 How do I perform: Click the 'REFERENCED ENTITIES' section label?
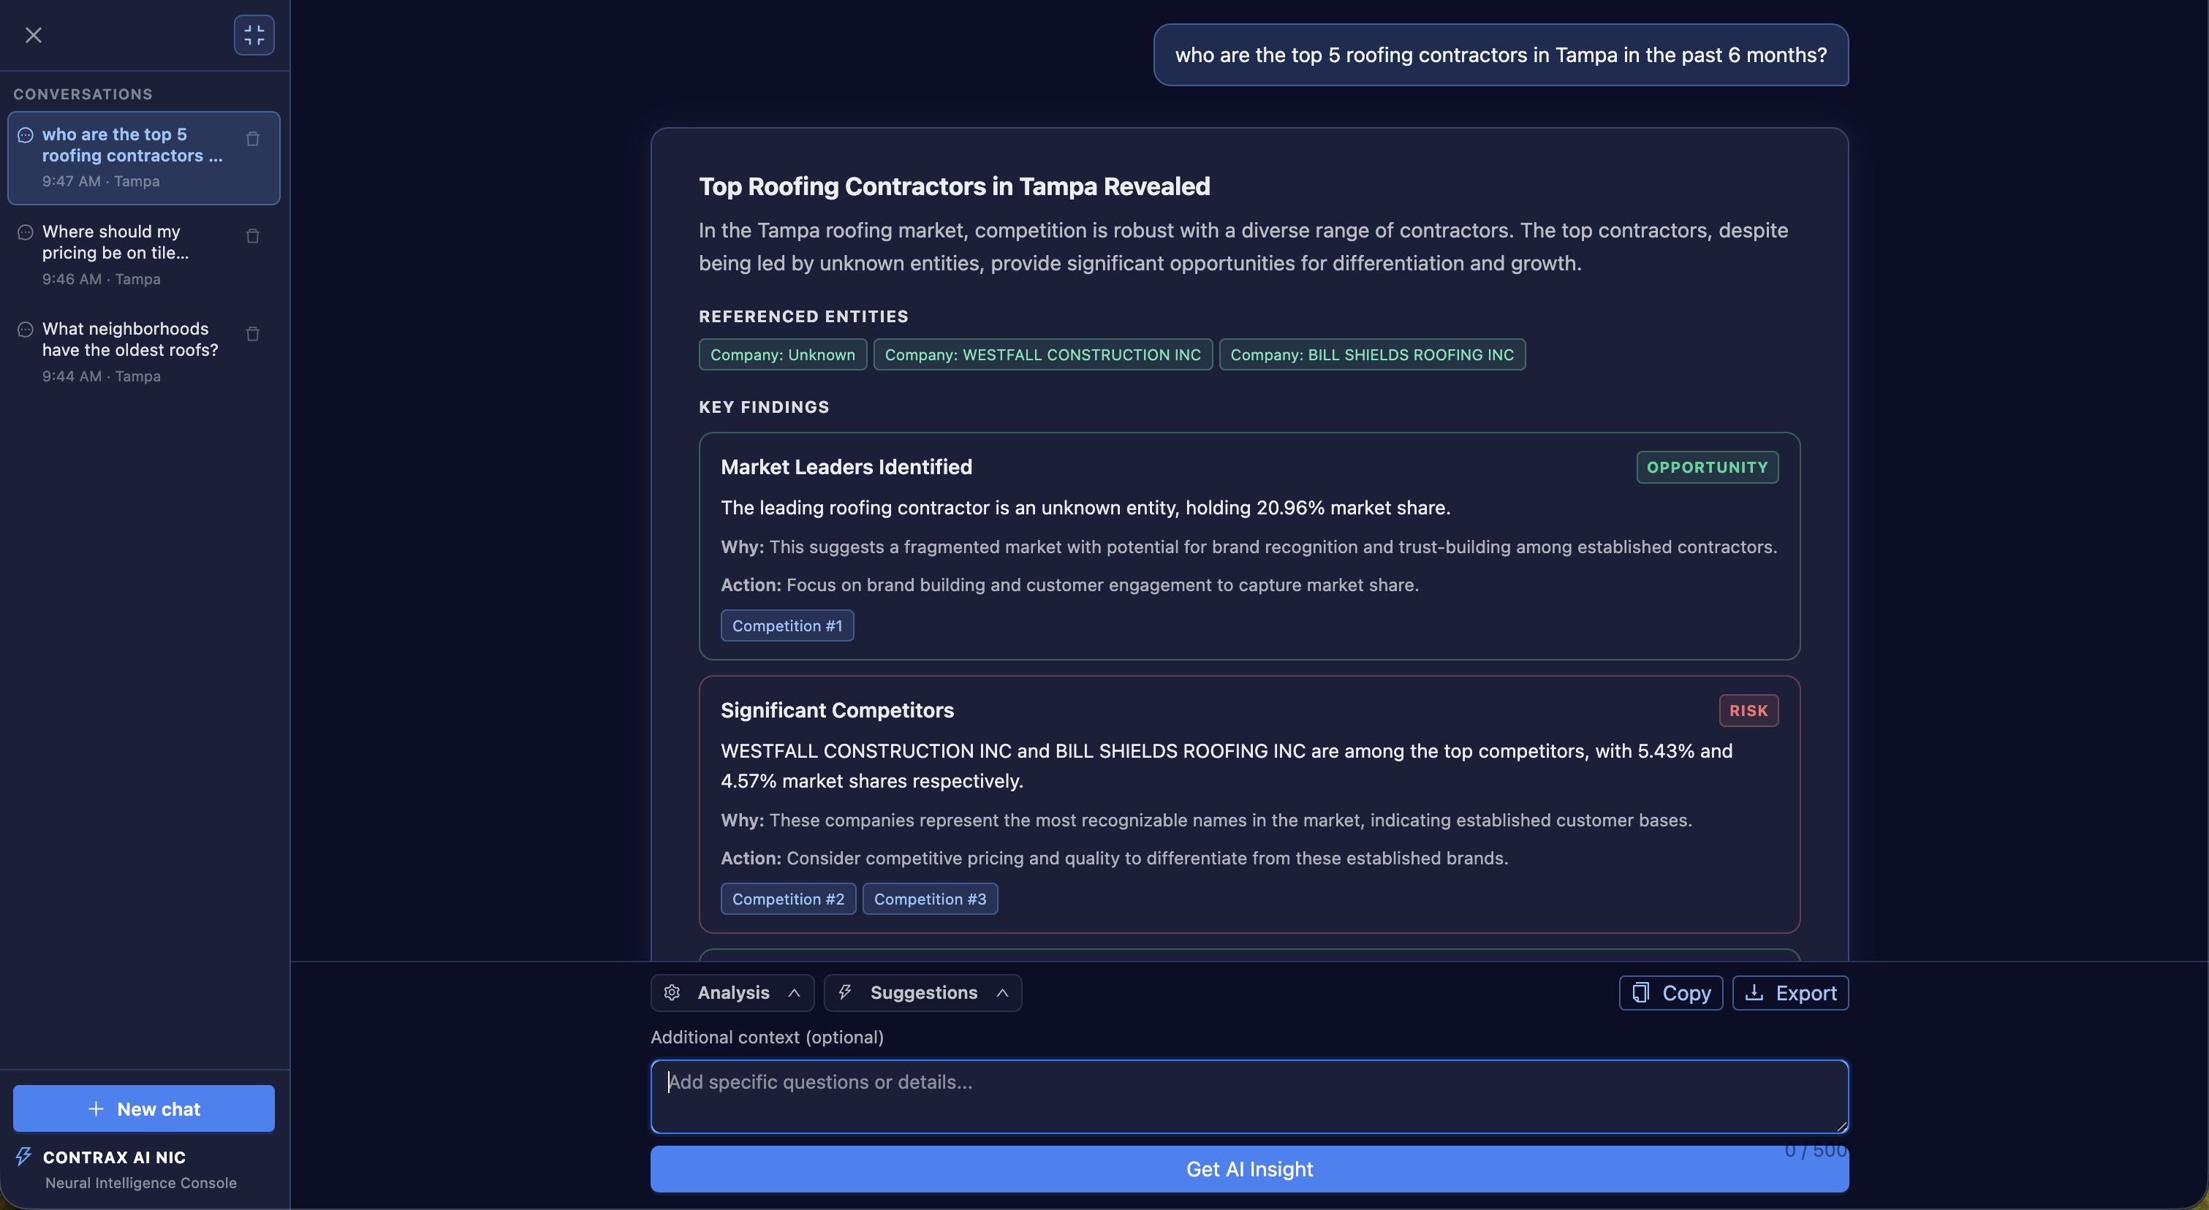coord(803,316)
